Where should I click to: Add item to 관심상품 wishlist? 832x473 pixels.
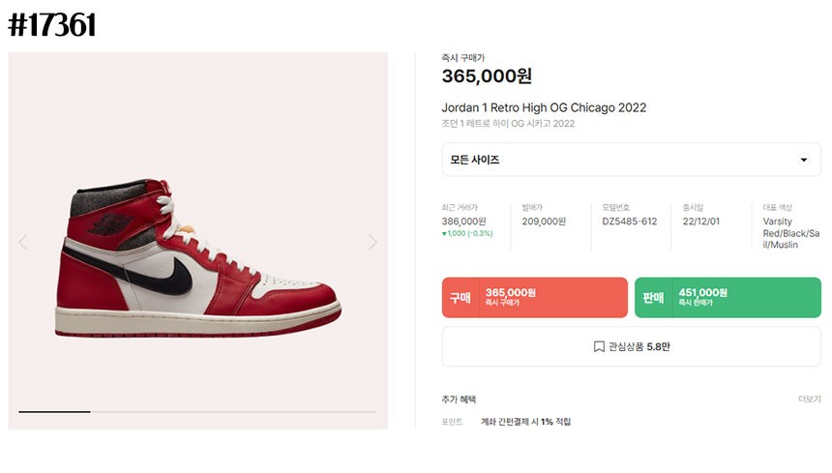631,346
